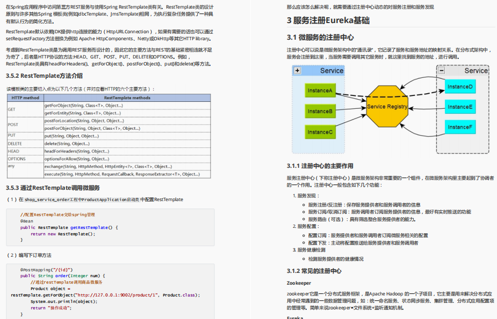The width and height of the screenshot is (497, 319).
Task: Click the 'execute(String, HttpMethod...' row
Action: click(x=127, y=174)
